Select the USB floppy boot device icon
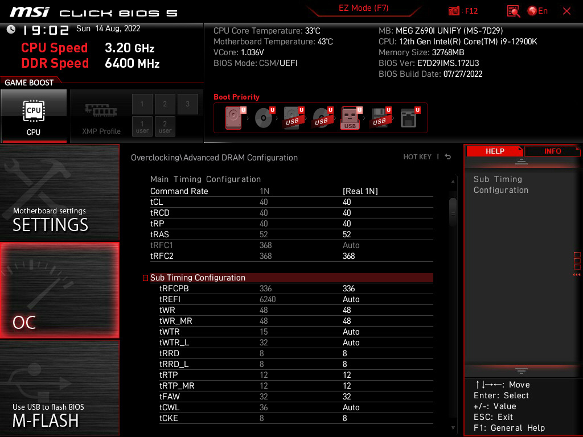Viewport: 583px width, 437px height. tap(380, 118)
